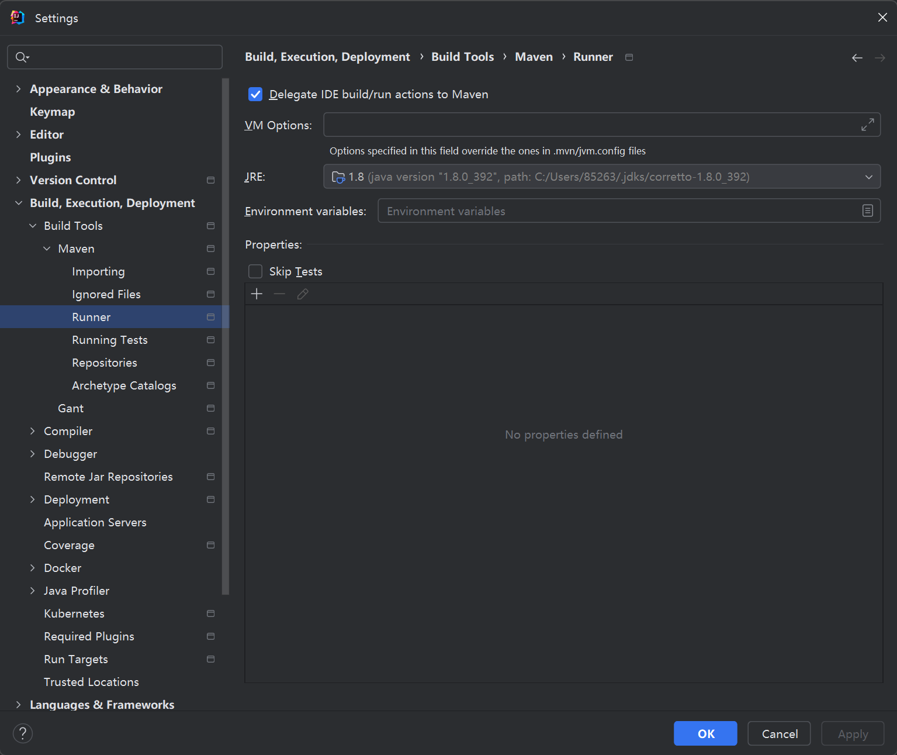Open the Plugins settings page

(x=50, y=157)
